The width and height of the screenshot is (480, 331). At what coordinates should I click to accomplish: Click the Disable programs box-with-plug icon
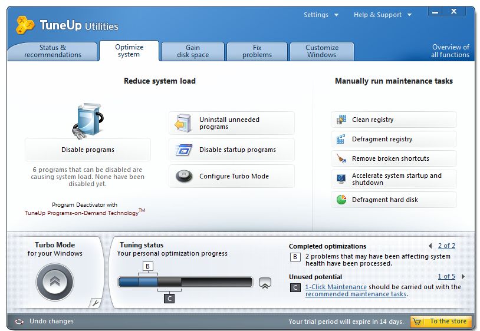88,121
